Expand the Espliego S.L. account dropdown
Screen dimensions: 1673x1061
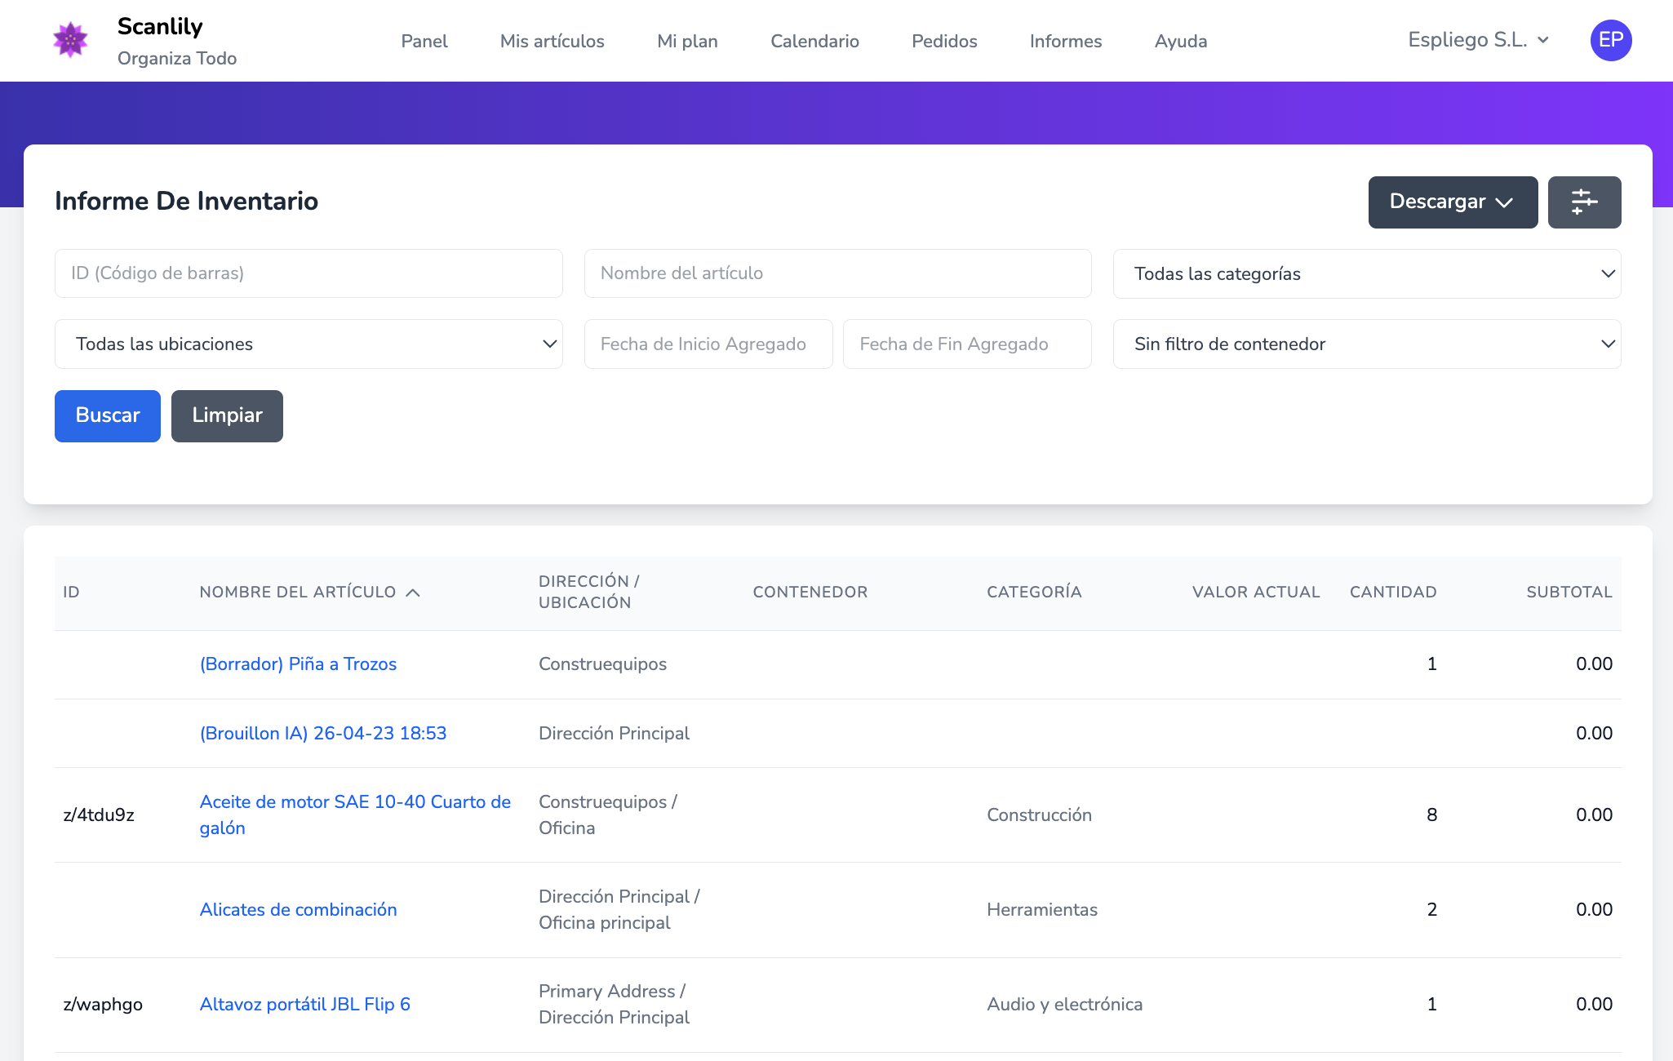coord(1478,40)
